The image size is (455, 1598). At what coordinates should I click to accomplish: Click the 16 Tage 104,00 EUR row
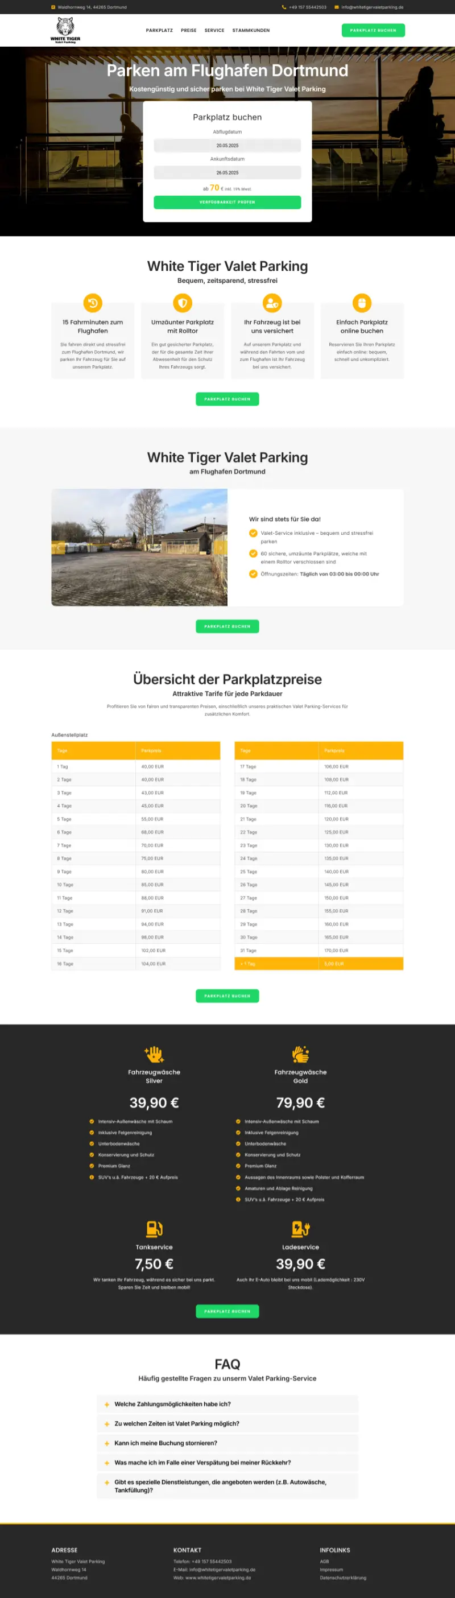point(136,963)
